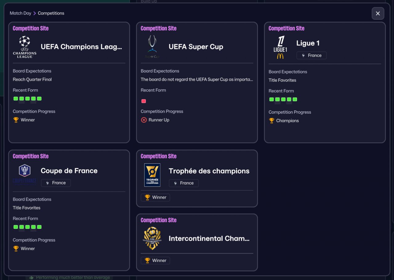Viewport: 394px width, 280px height.
Task: Click the Trophée des Champions logo
Action: point(152,175)
